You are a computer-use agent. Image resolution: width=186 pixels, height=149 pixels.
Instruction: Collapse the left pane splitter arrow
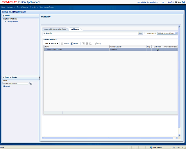pyautogui.click(x=39, y=78)
